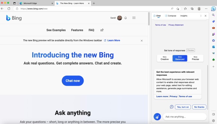This screenshot has width=217, height=124.
Task: Close the chat sidebar panel
Action: (206, 16)
